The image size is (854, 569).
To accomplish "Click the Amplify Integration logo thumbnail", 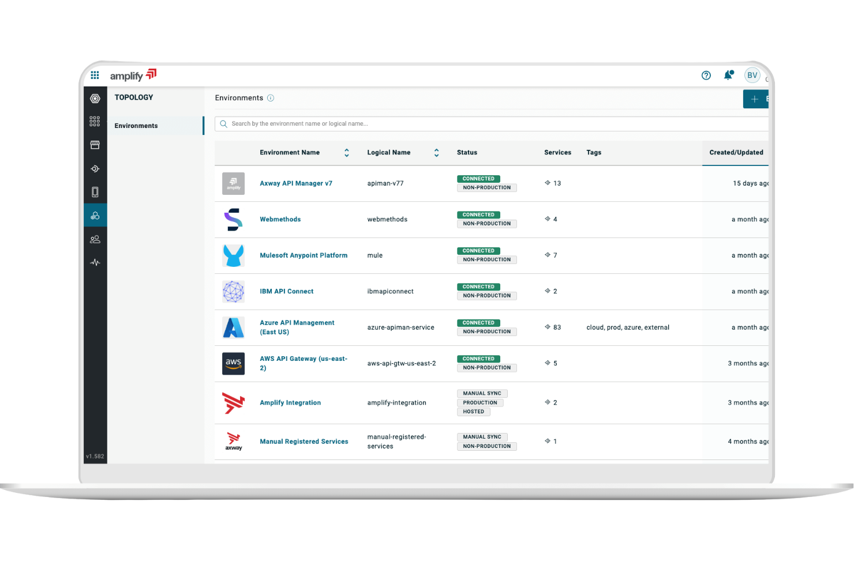I will click(234, 403).
